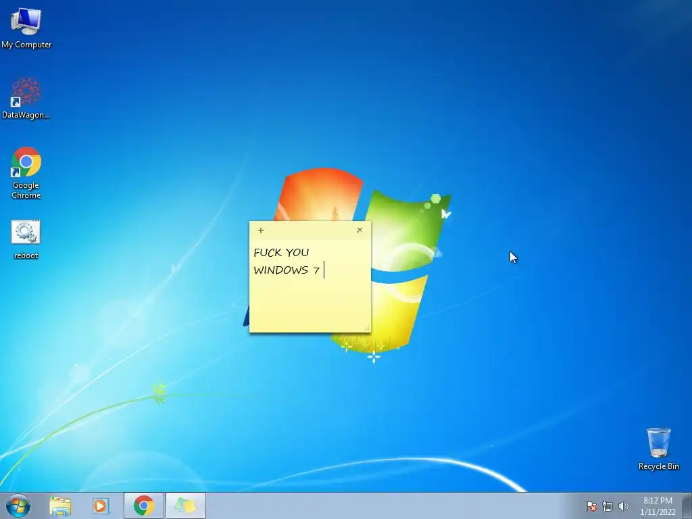Open the network status tray icon
692x519 pixels.
[x=608, y=506]
